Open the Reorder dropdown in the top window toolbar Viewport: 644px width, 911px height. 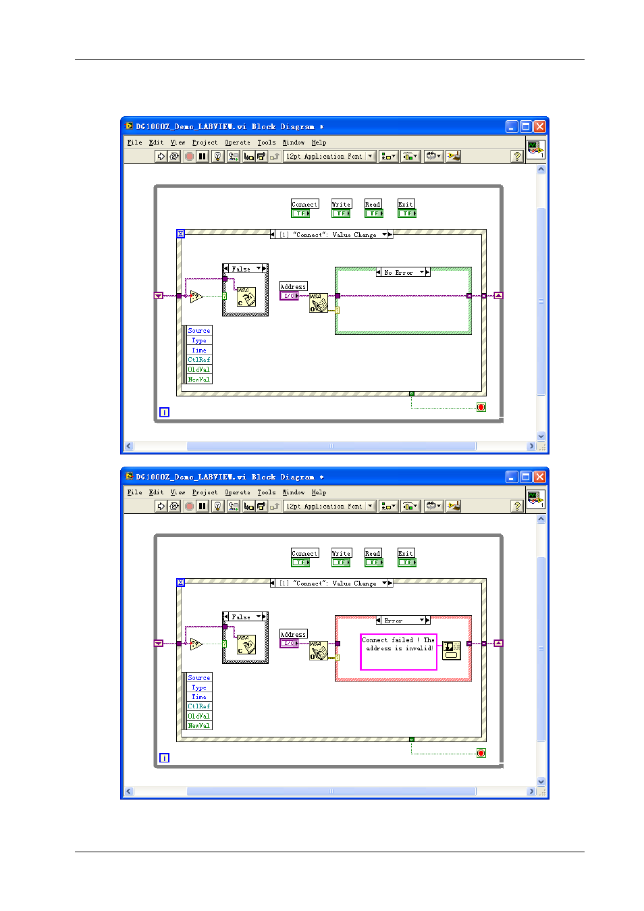pyautogui.click(x=433, y=156)
